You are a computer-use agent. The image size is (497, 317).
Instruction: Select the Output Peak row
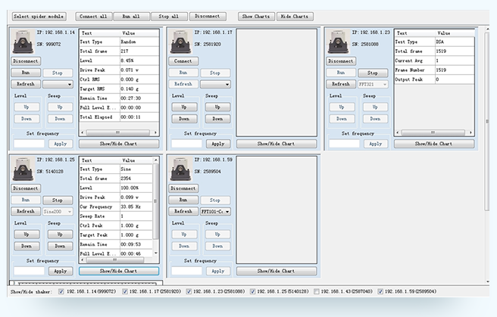[434, 79]
